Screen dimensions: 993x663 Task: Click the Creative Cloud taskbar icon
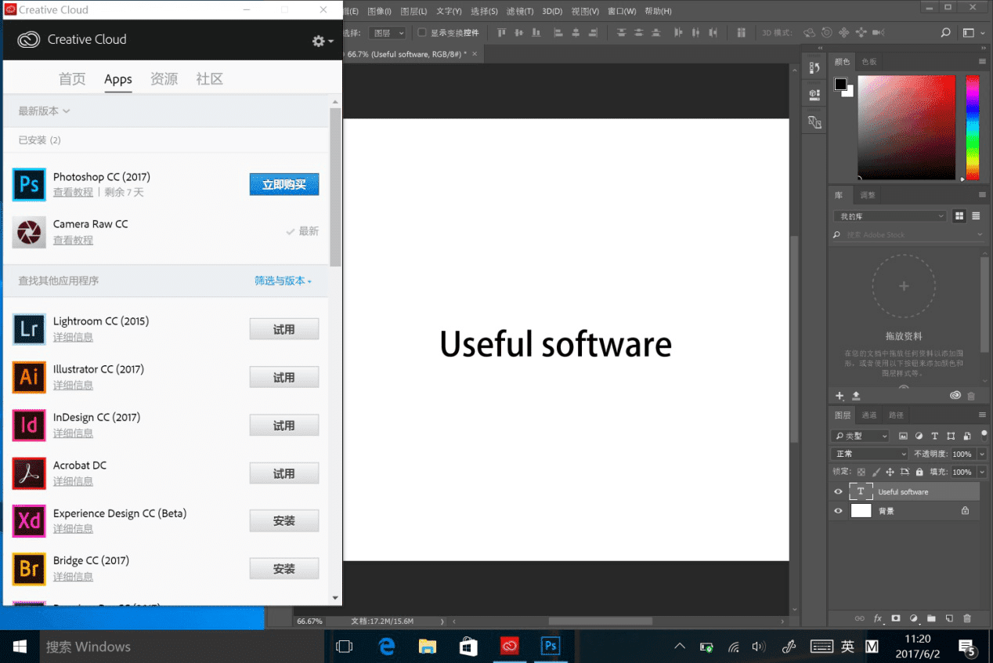pos(510,647)
